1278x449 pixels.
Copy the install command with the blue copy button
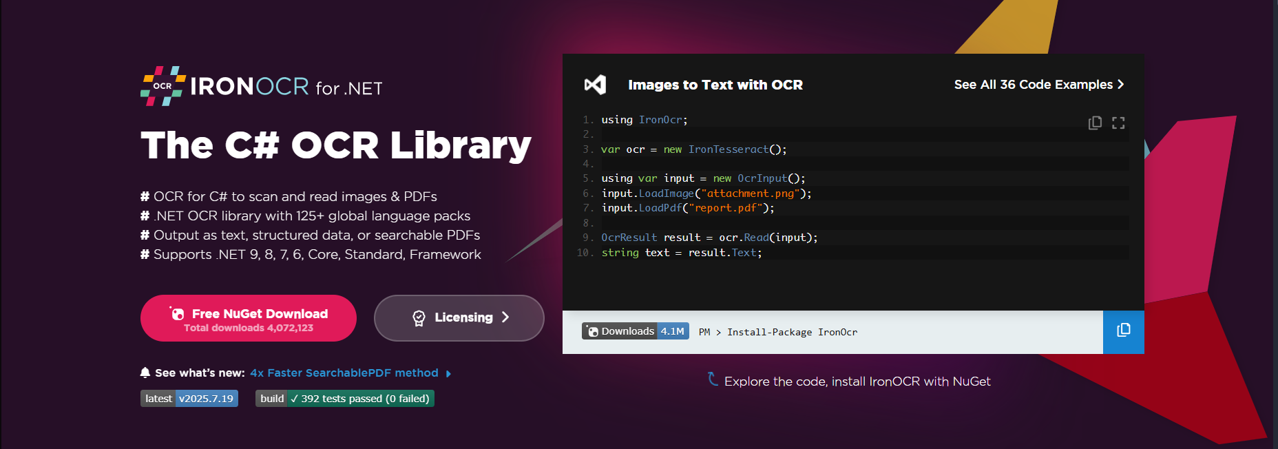(x=1124, y=332)
